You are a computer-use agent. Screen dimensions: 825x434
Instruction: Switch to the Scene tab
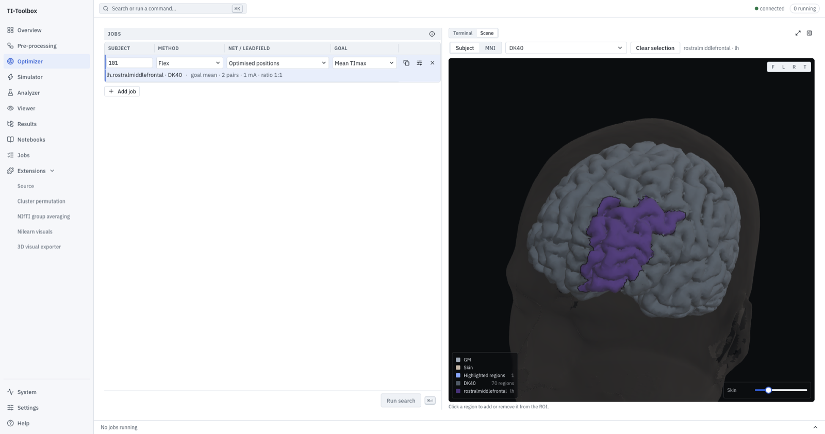pos(487,33)
